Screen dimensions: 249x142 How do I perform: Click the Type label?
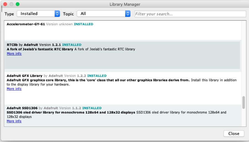pos(9,14)
